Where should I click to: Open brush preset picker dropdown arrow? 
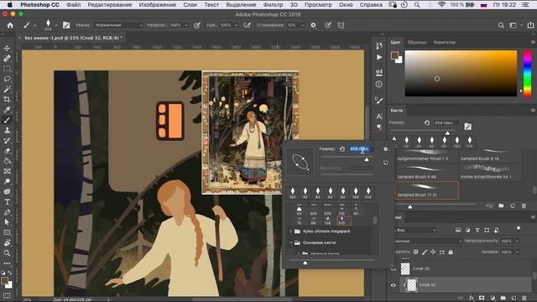56,25
